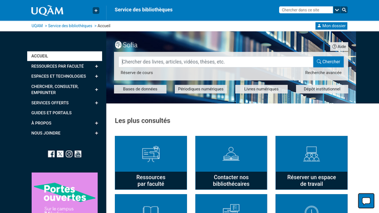Open the chat bubble widget

pyautogui.click(x=366, y=201)
